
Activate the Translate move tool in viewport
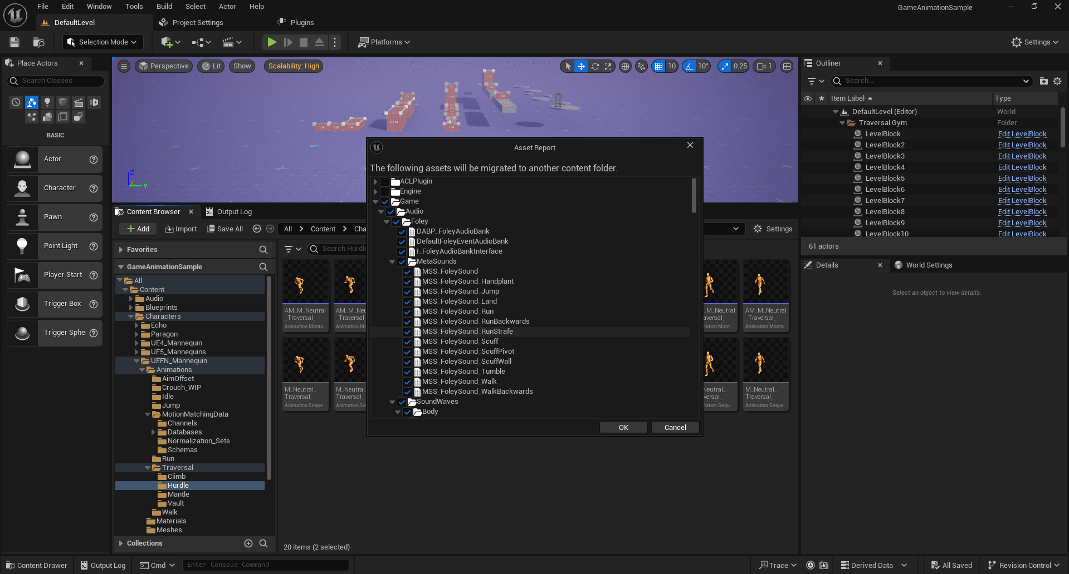click(x=581, y=66)
